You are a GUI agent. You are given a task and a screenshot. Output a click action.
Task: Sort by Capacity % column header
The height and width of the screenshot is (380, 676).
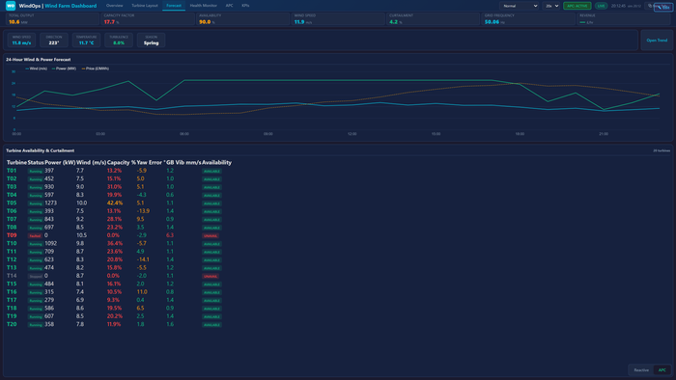(121, 162)
